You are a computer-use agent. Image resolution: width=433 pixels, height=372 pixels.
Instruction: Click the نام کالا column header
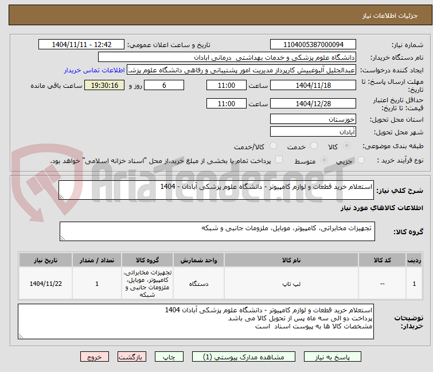[291, 260]
